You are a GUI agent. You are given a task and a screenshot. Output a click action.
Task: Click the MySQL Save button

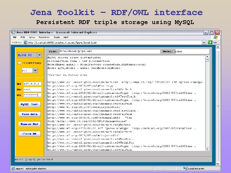tap(30, 104)
